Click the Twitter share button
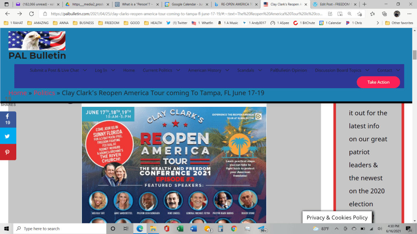Screen dimensions: 417x234 [8, 136]
